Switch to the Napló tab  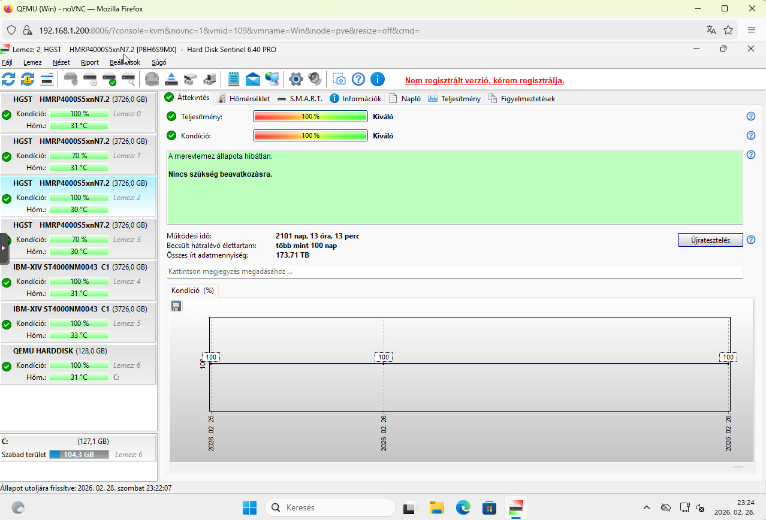point(405,99)
